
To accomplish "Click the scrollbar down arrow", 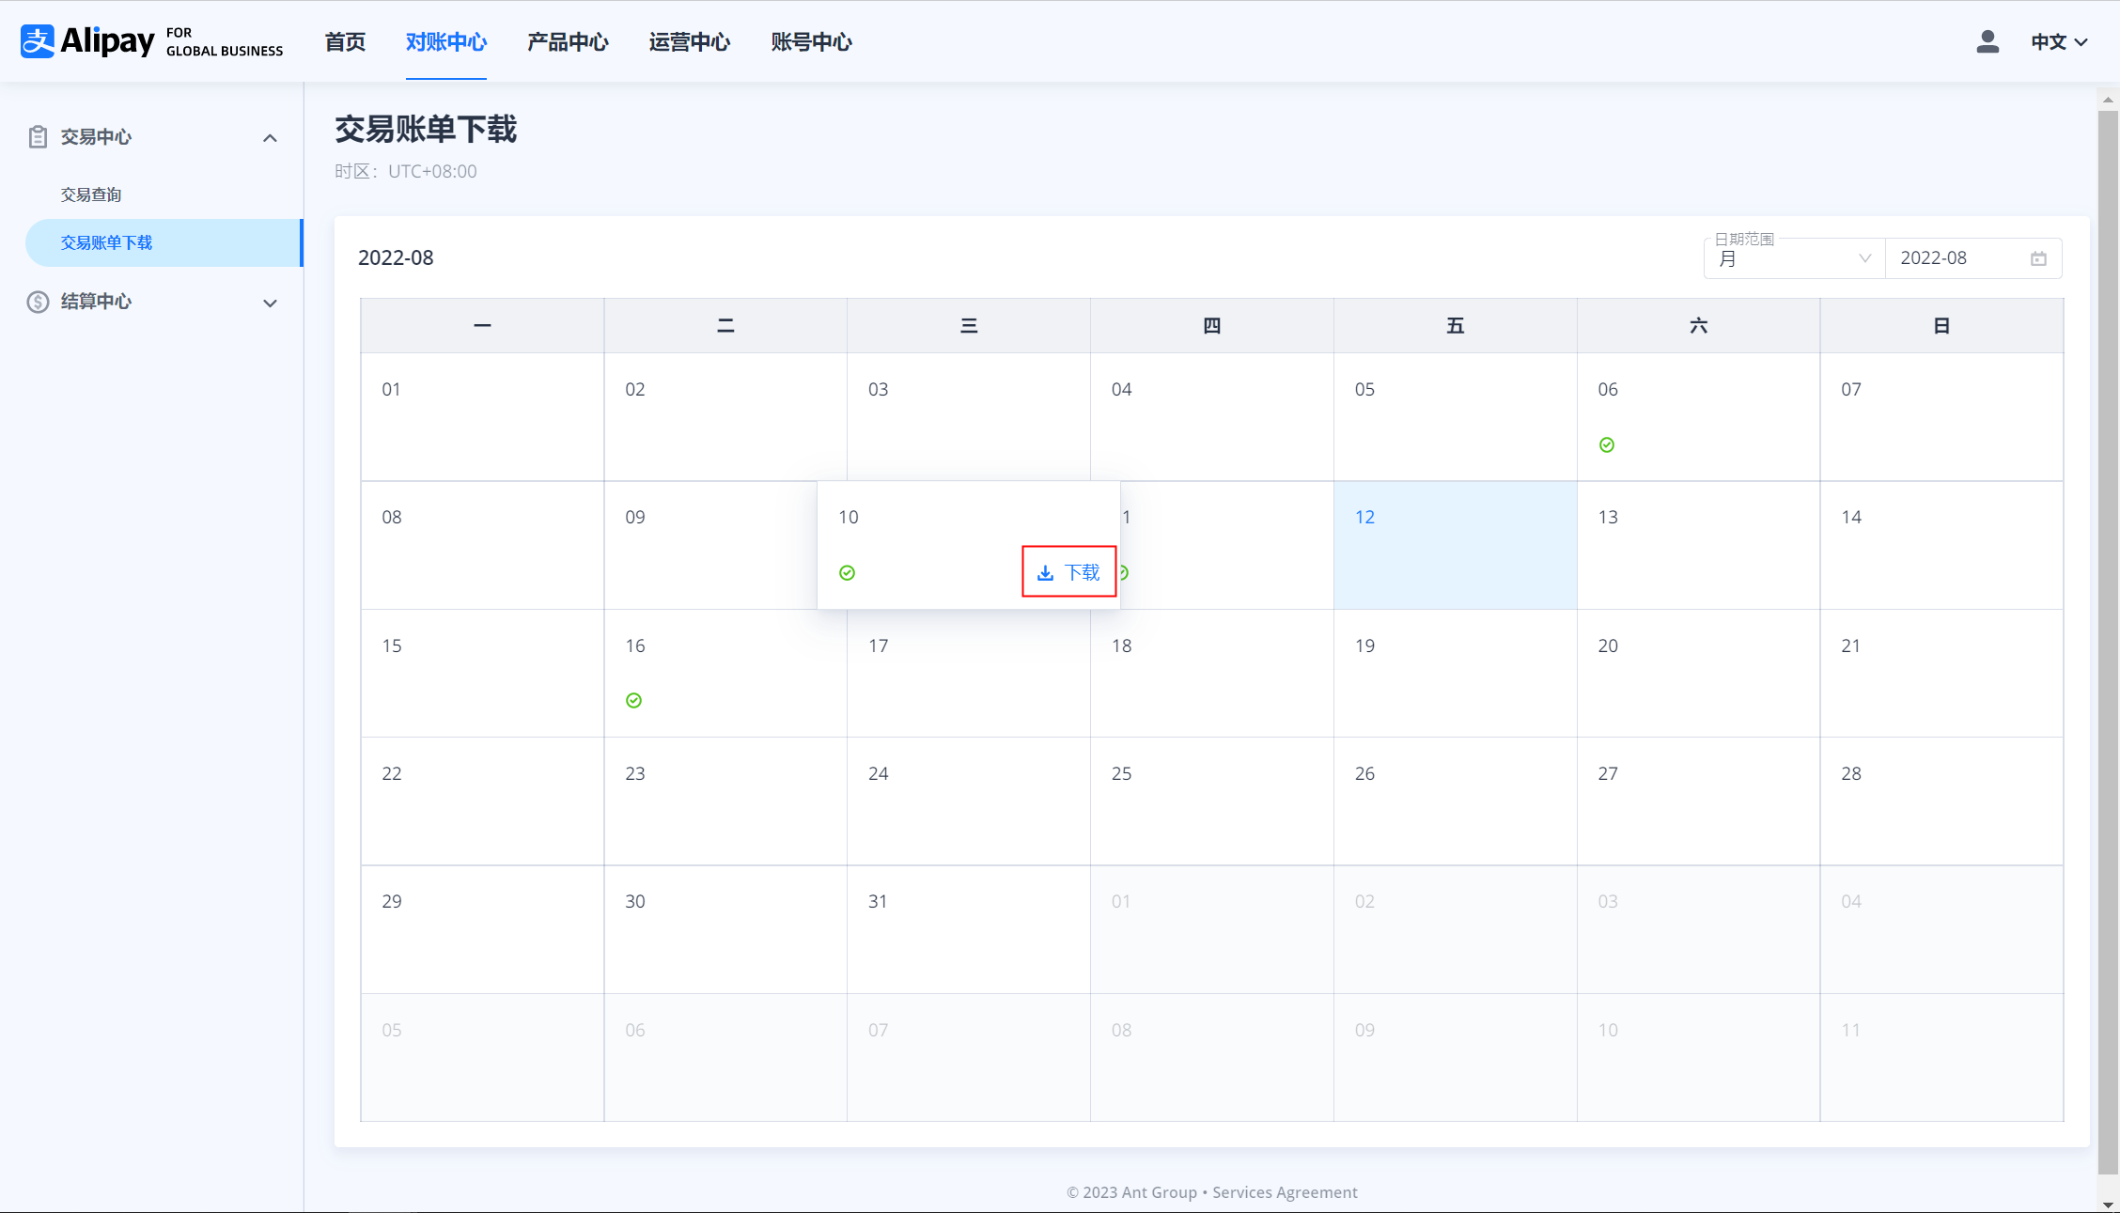I will click(x=2108, y=1205).
